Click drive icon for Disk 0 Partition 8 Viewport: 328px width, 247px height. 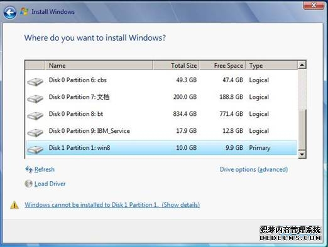pos(35,115)
